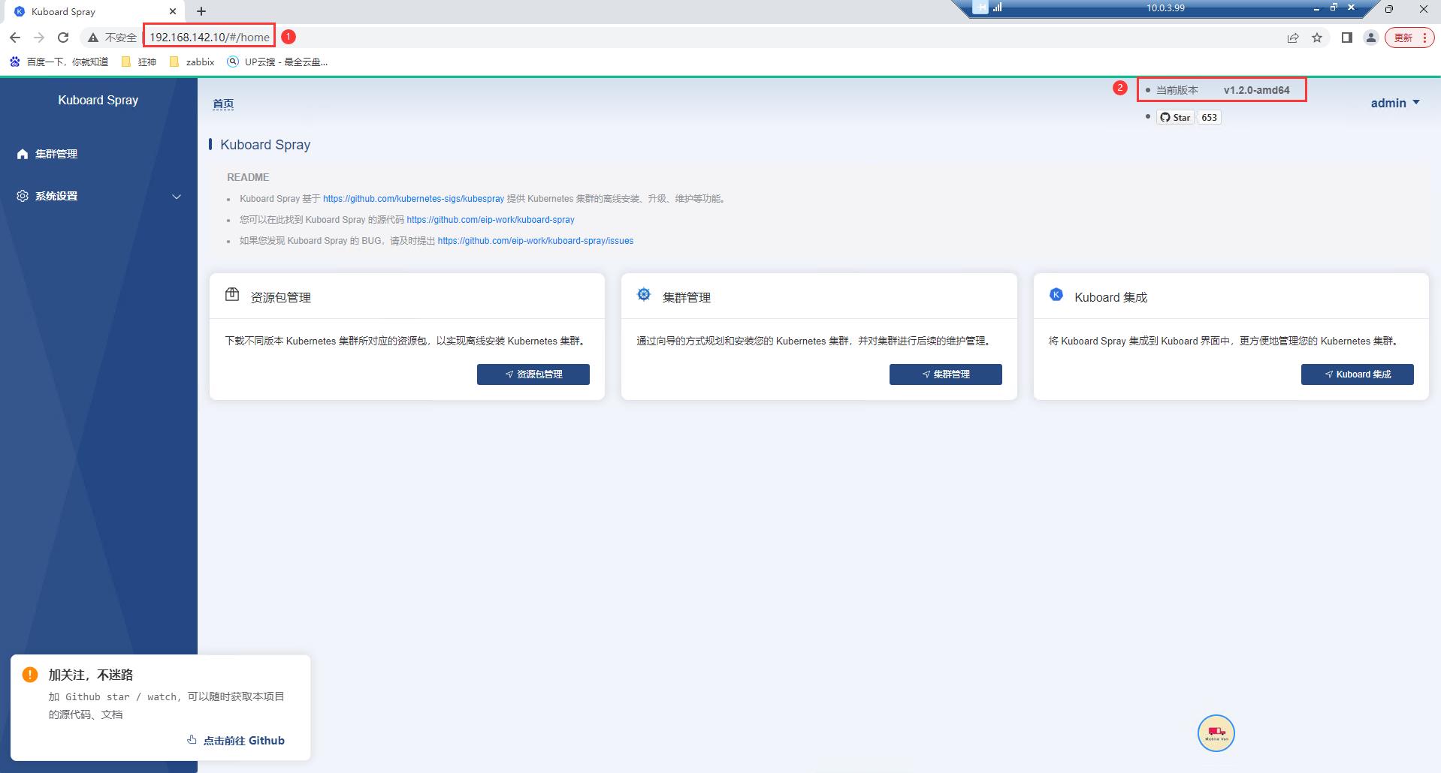Click the sidebar home icon

(23, 154)
